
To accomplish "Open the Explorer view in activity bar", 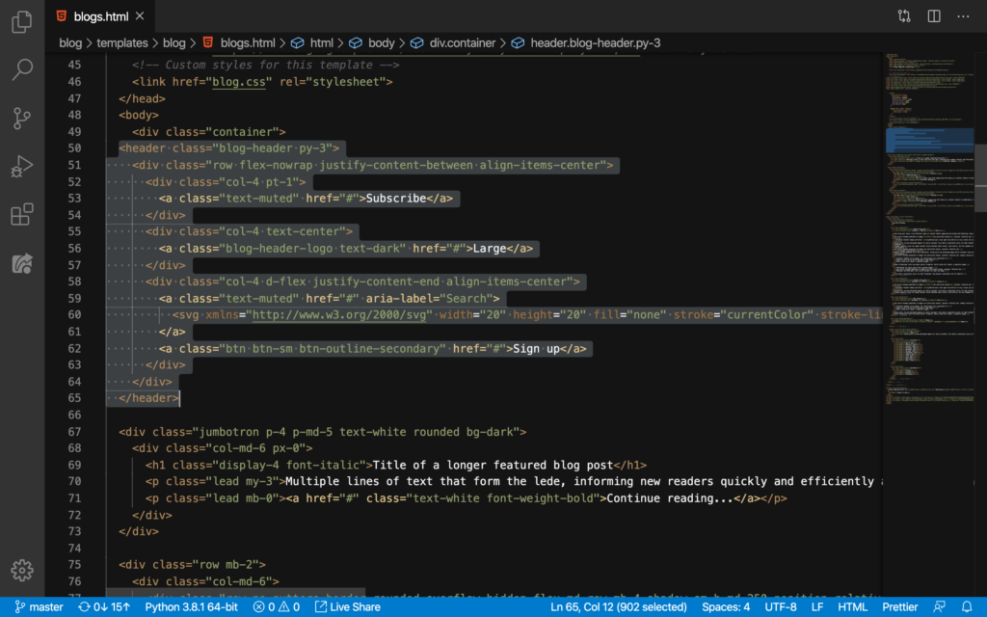I will point(22,21).
